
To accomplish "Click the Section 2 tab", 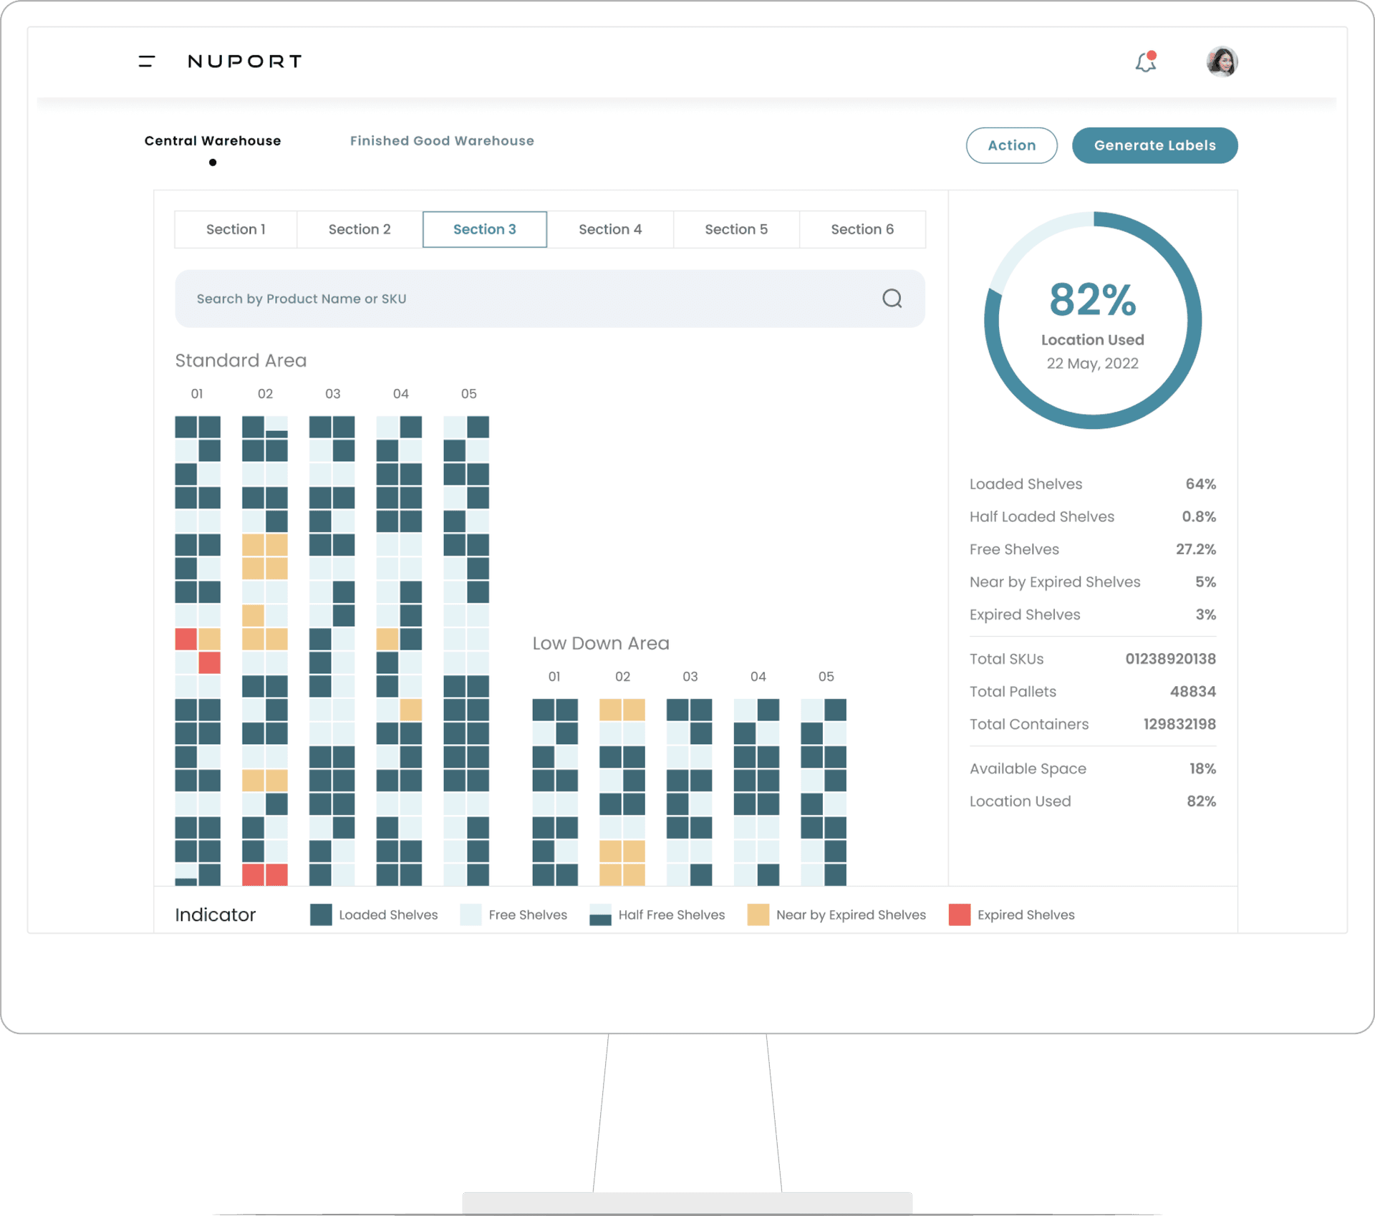I will [x=360, y=229].
